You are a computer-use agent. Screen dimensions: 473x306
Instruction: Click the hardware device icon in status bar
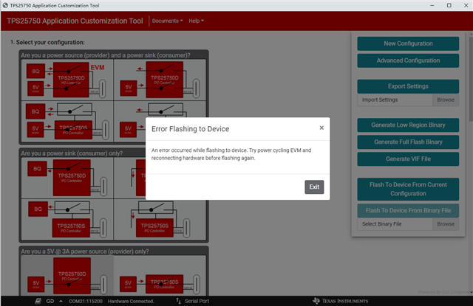tap(38, 301)
